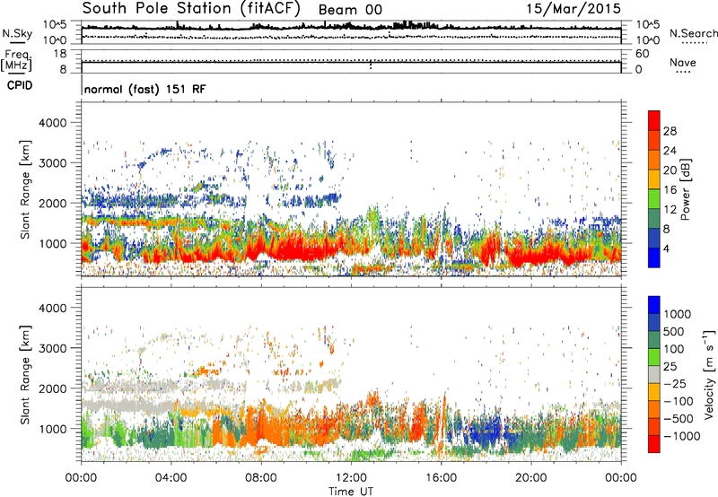718x497 pixels.
Task: Click the "3000" range tick of power panel
Action: point(52,163)
